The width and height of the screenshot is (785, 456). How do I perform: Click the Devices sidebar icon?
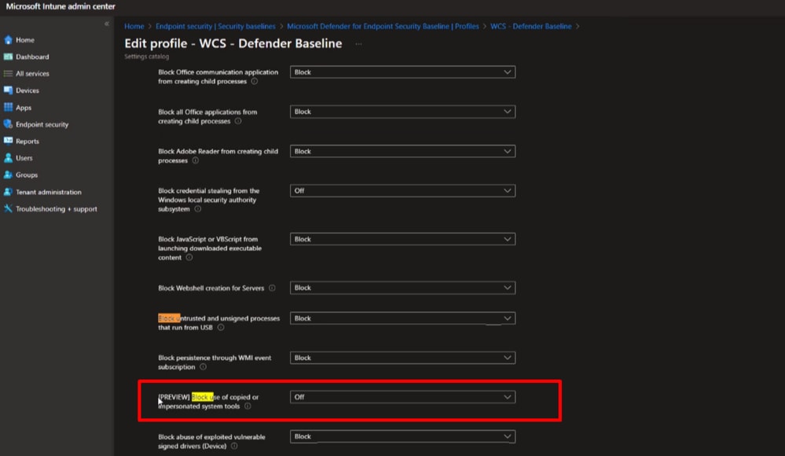click(8, 90)
